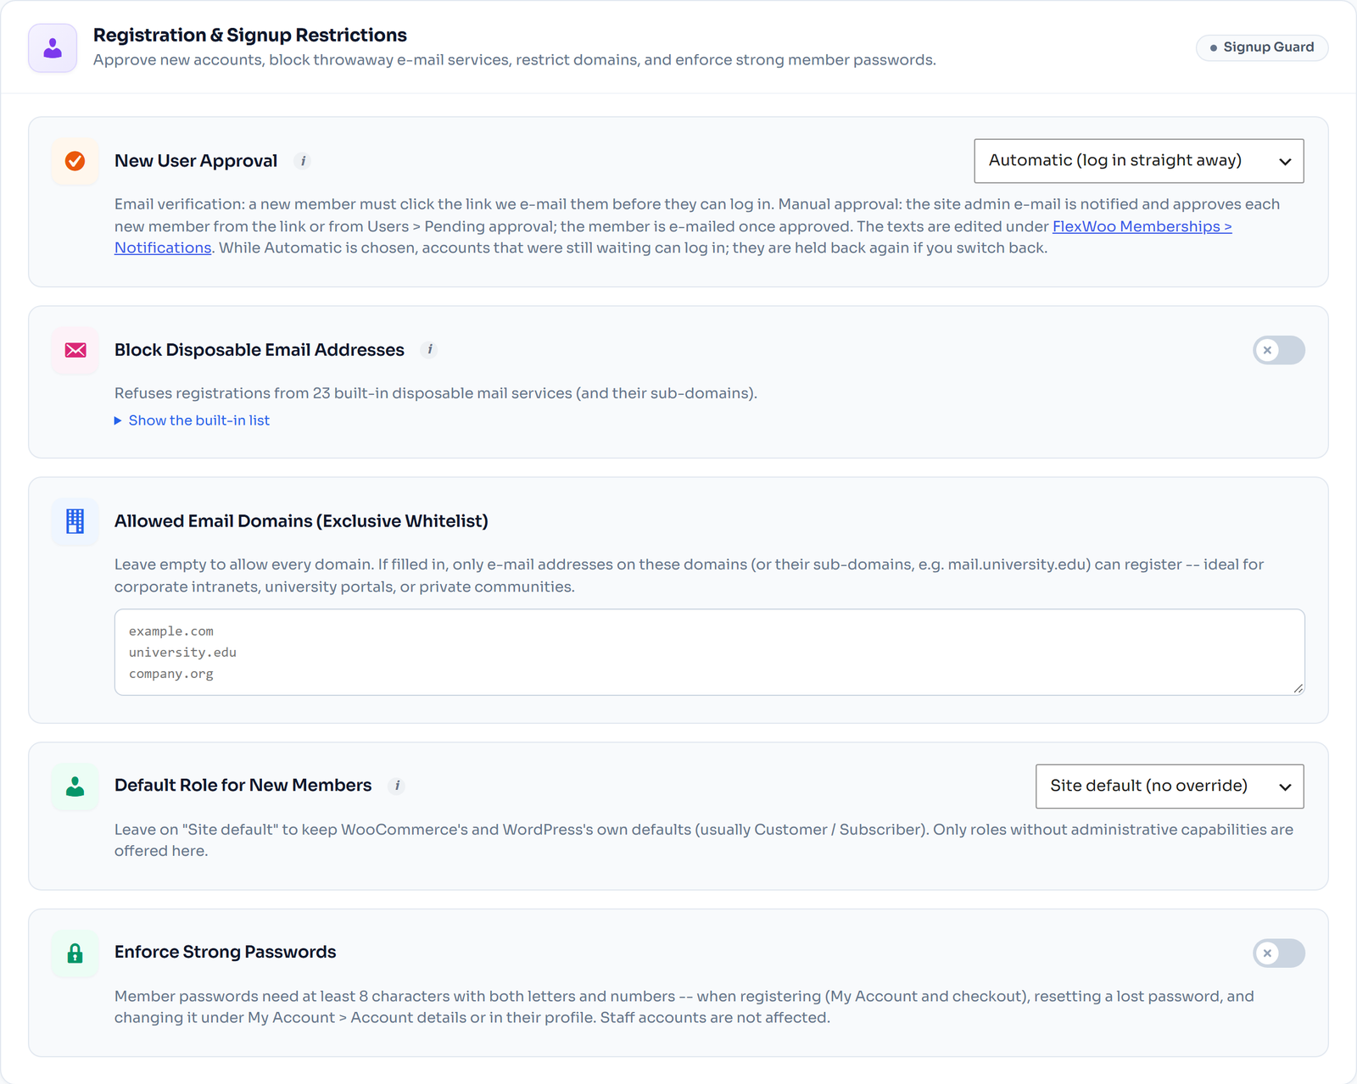Click the Signup Guard badge
The width and height of the screenshot is (1357, 1084).
(1262, 47)
